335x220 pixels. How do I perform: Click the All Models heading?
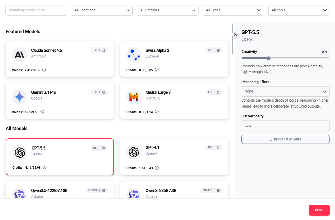17,129
